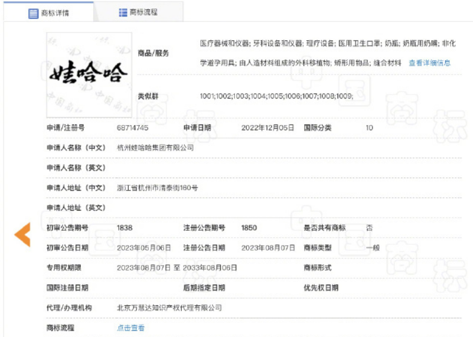Open the 商标流程 tab
This screenshot has height=337, width=473.
(138, 12)
